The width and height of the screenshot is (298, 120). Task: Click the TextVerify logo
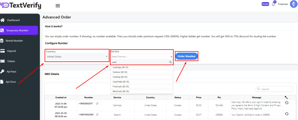coord(21,5)
